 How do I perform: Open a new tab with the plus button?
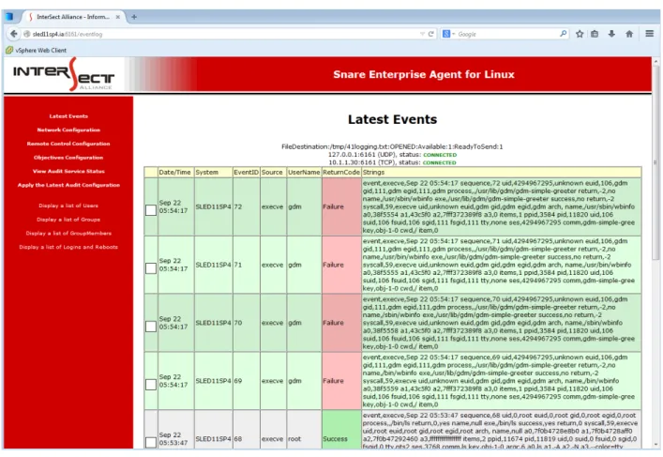pos(133,17)
